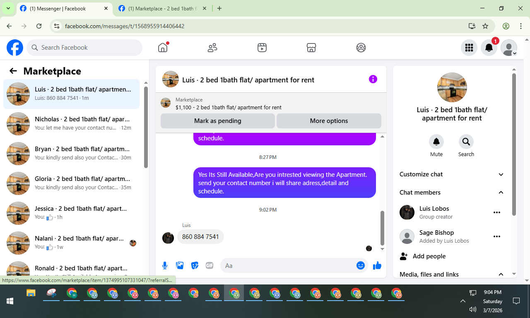Search in conversation magnifier icon
The width and height of the screenshot is (530, 318).
click(466, 142)
